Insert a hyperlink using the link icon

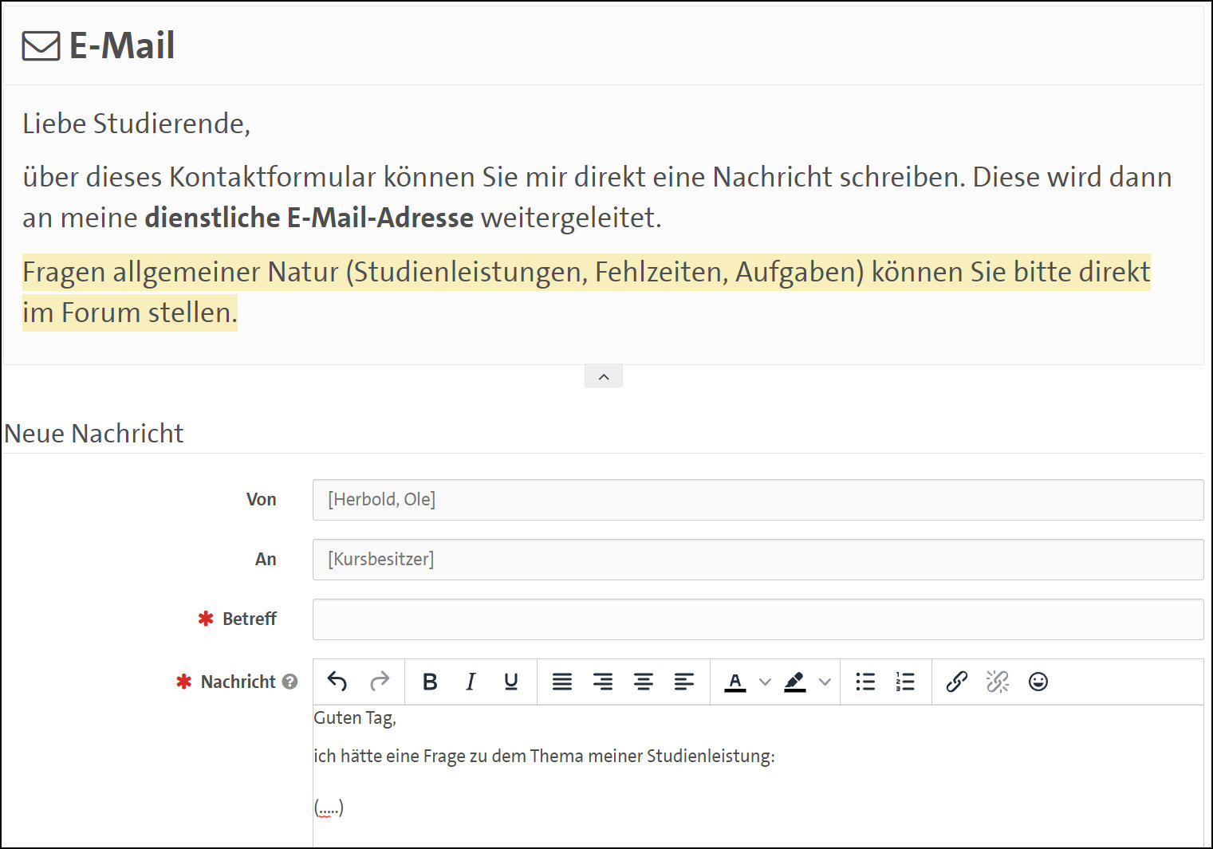tap(956, 682)
